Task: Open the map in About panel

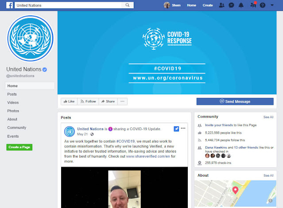Action: click(x=235, y=193)
